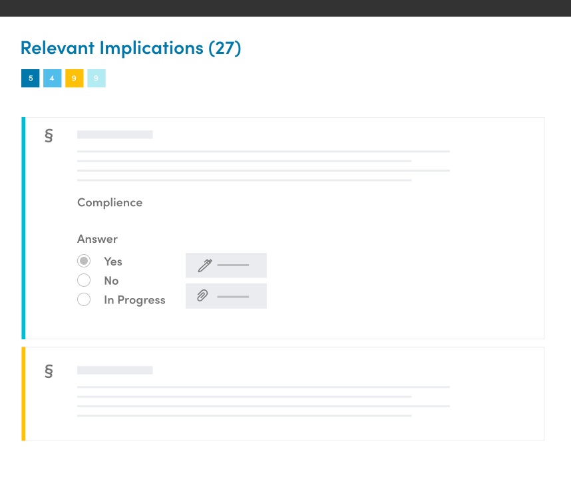This screenshot has width=571, height=481.
Task: Choose the No radio option
Action: pyautogui.click(x=84, y=281)
